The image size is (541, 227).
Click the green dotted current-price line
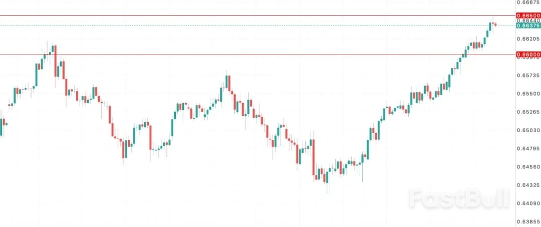(250, 25)
